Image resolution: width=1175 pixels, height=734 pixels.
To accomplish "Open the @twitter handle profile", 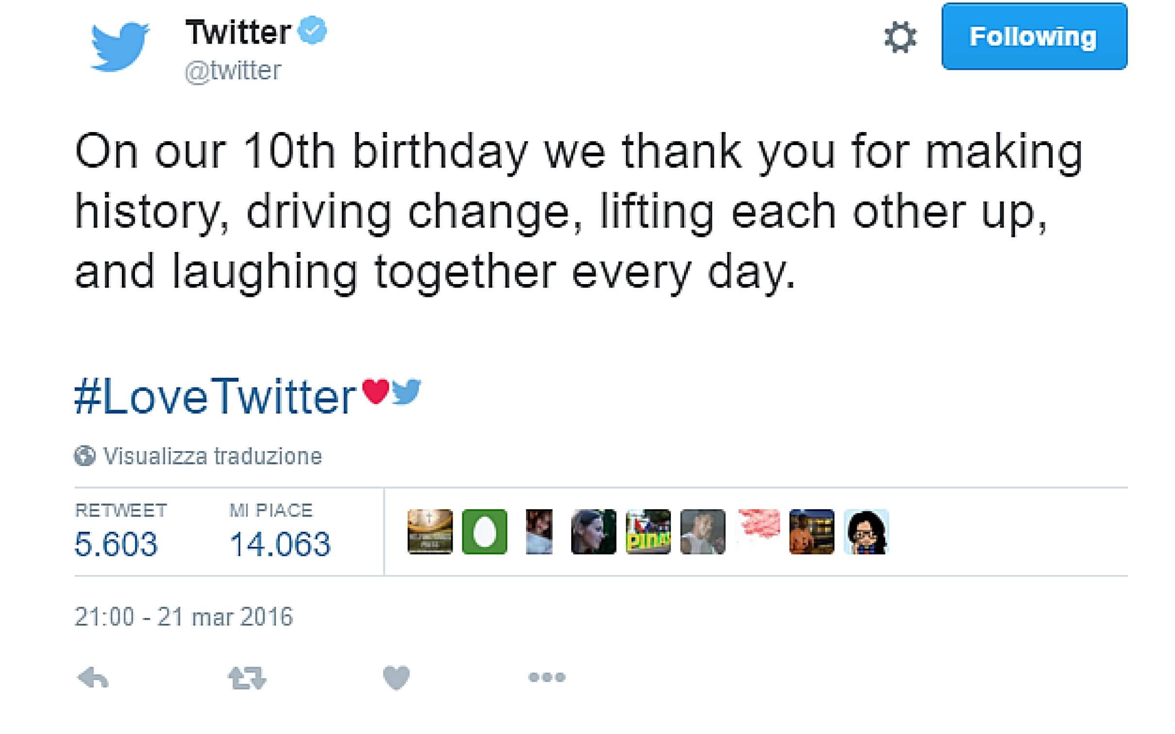I will 233,71.
